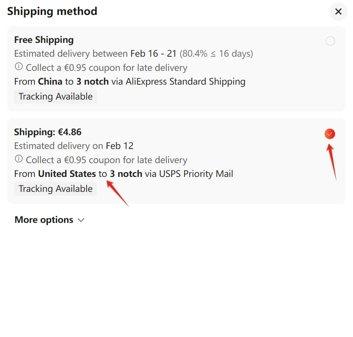Click the Shipping method heading
This screenshot has width=353, height=337.
tap(52, 11)
